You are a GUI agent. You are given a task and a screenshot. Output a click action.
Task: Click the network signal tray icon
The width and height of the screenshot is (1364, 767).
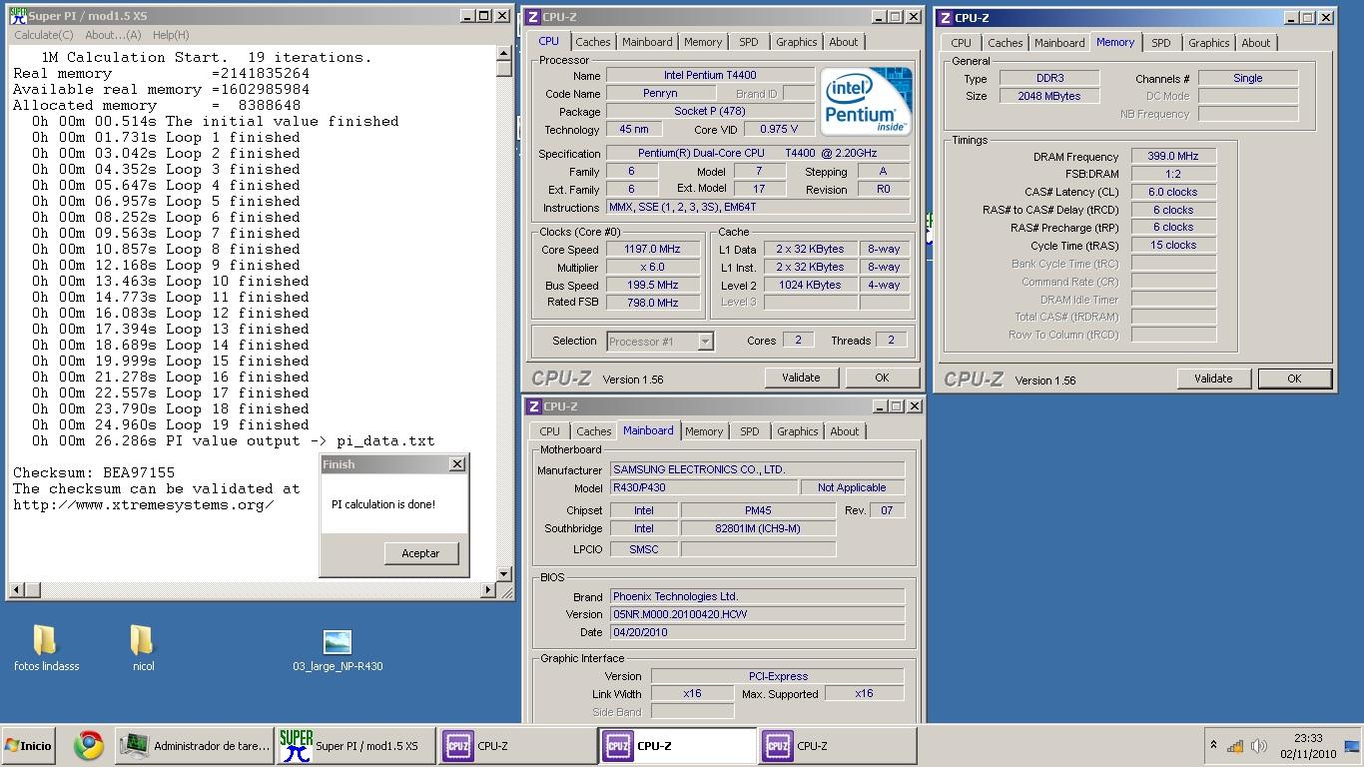[x=1235, y=746]
